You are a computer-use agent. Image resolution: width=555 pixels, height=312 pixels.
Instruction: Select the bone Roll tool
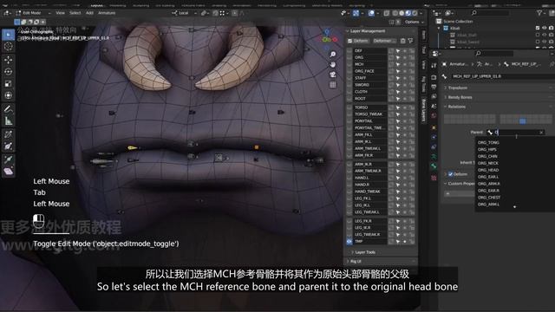click(x=9, y=134)
